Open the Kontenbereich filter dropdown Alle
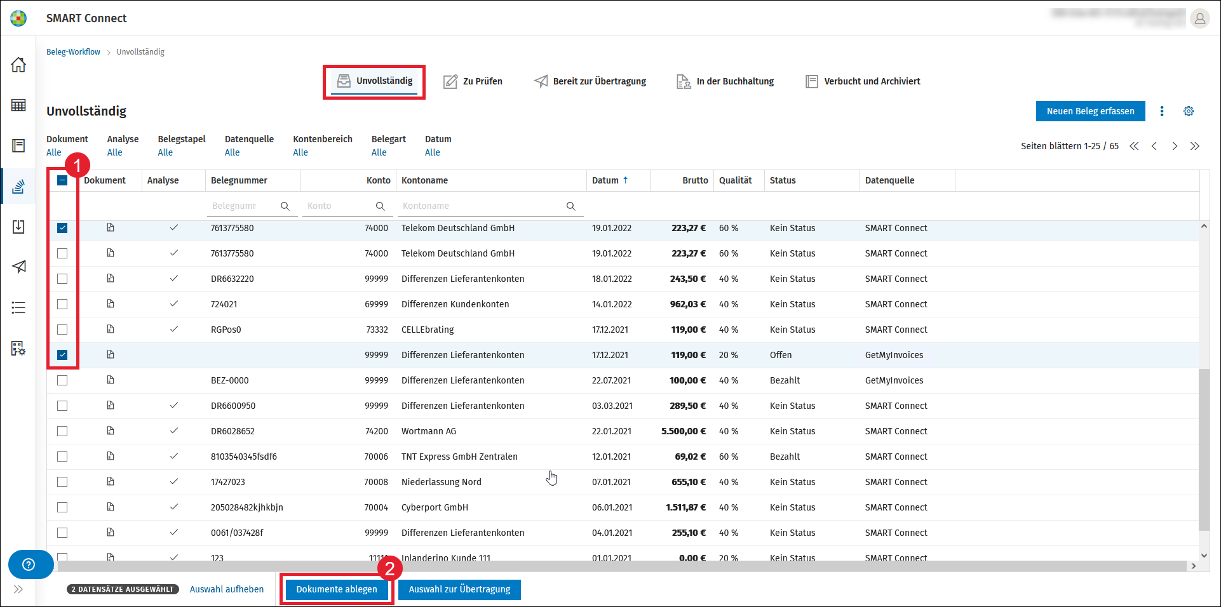 [x=300, y=152]
